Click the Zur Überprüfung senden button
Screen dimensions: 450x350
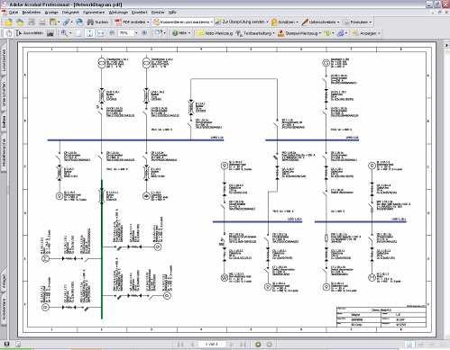[x=242, y=22]
